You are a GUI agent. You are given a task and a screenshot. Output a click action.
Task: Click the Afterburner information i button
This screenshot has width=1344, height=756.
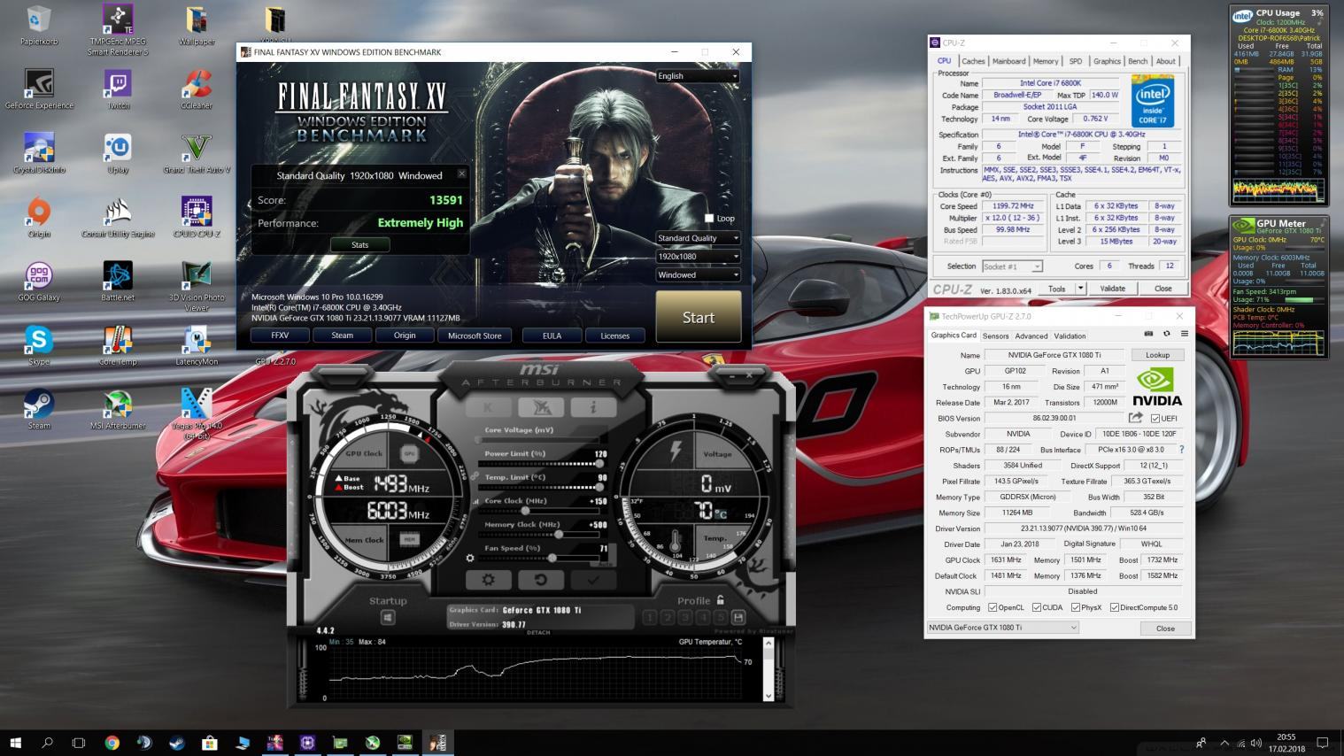pyautogui.click(x=593, y=407)
